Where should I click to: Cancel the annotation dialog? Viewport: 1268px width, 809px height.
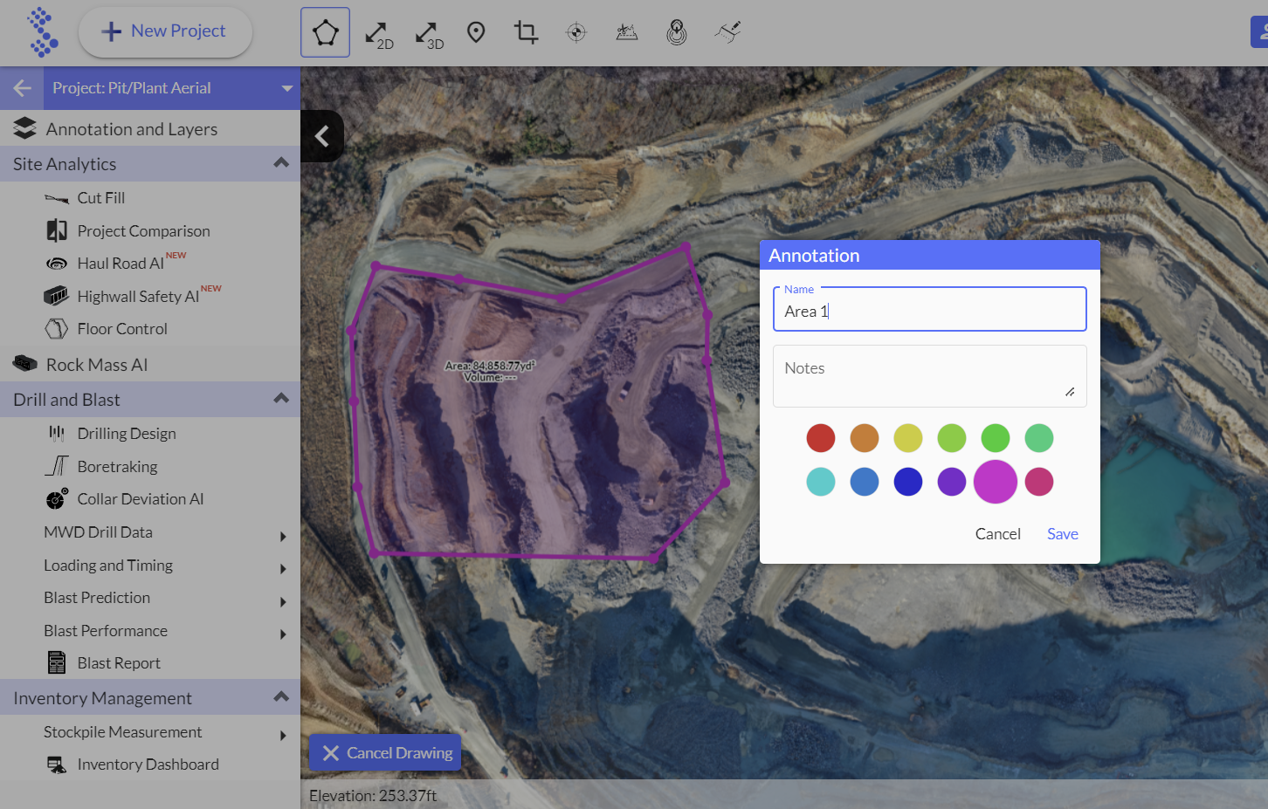coord(998,534)
